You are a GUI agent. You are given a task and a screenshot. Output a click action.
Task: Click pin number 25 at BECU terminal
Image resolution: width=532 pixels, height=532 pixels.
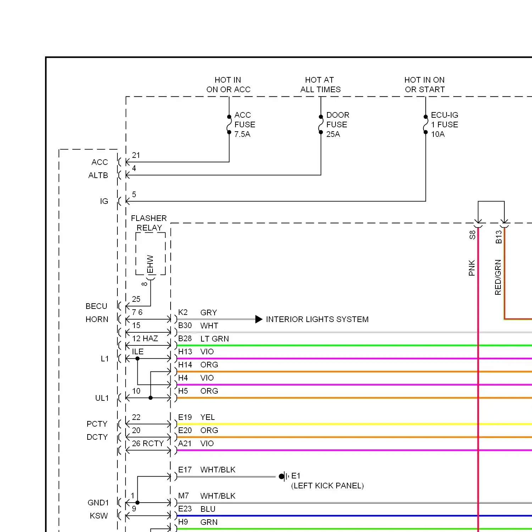coord(136,299)
